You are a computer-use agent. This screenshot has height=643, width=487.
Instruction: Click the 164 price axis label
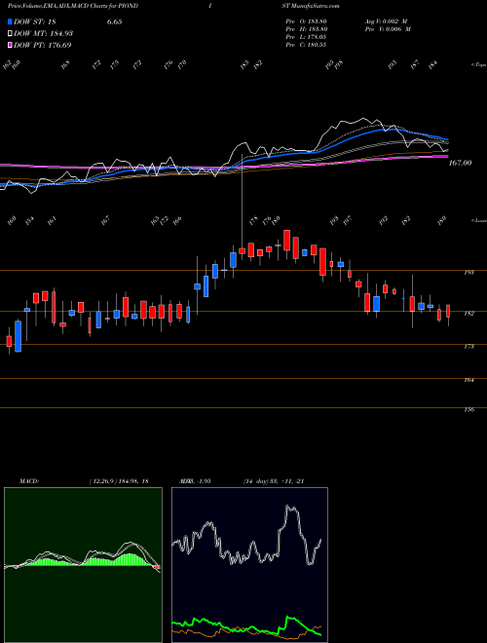click(x=469, y=380)
